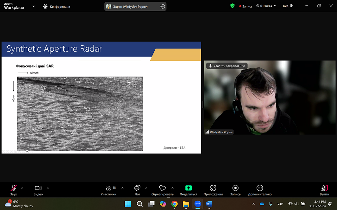Open Отреагировать reactions heart icon
337x210 pixels.
[x=162, y=188]
